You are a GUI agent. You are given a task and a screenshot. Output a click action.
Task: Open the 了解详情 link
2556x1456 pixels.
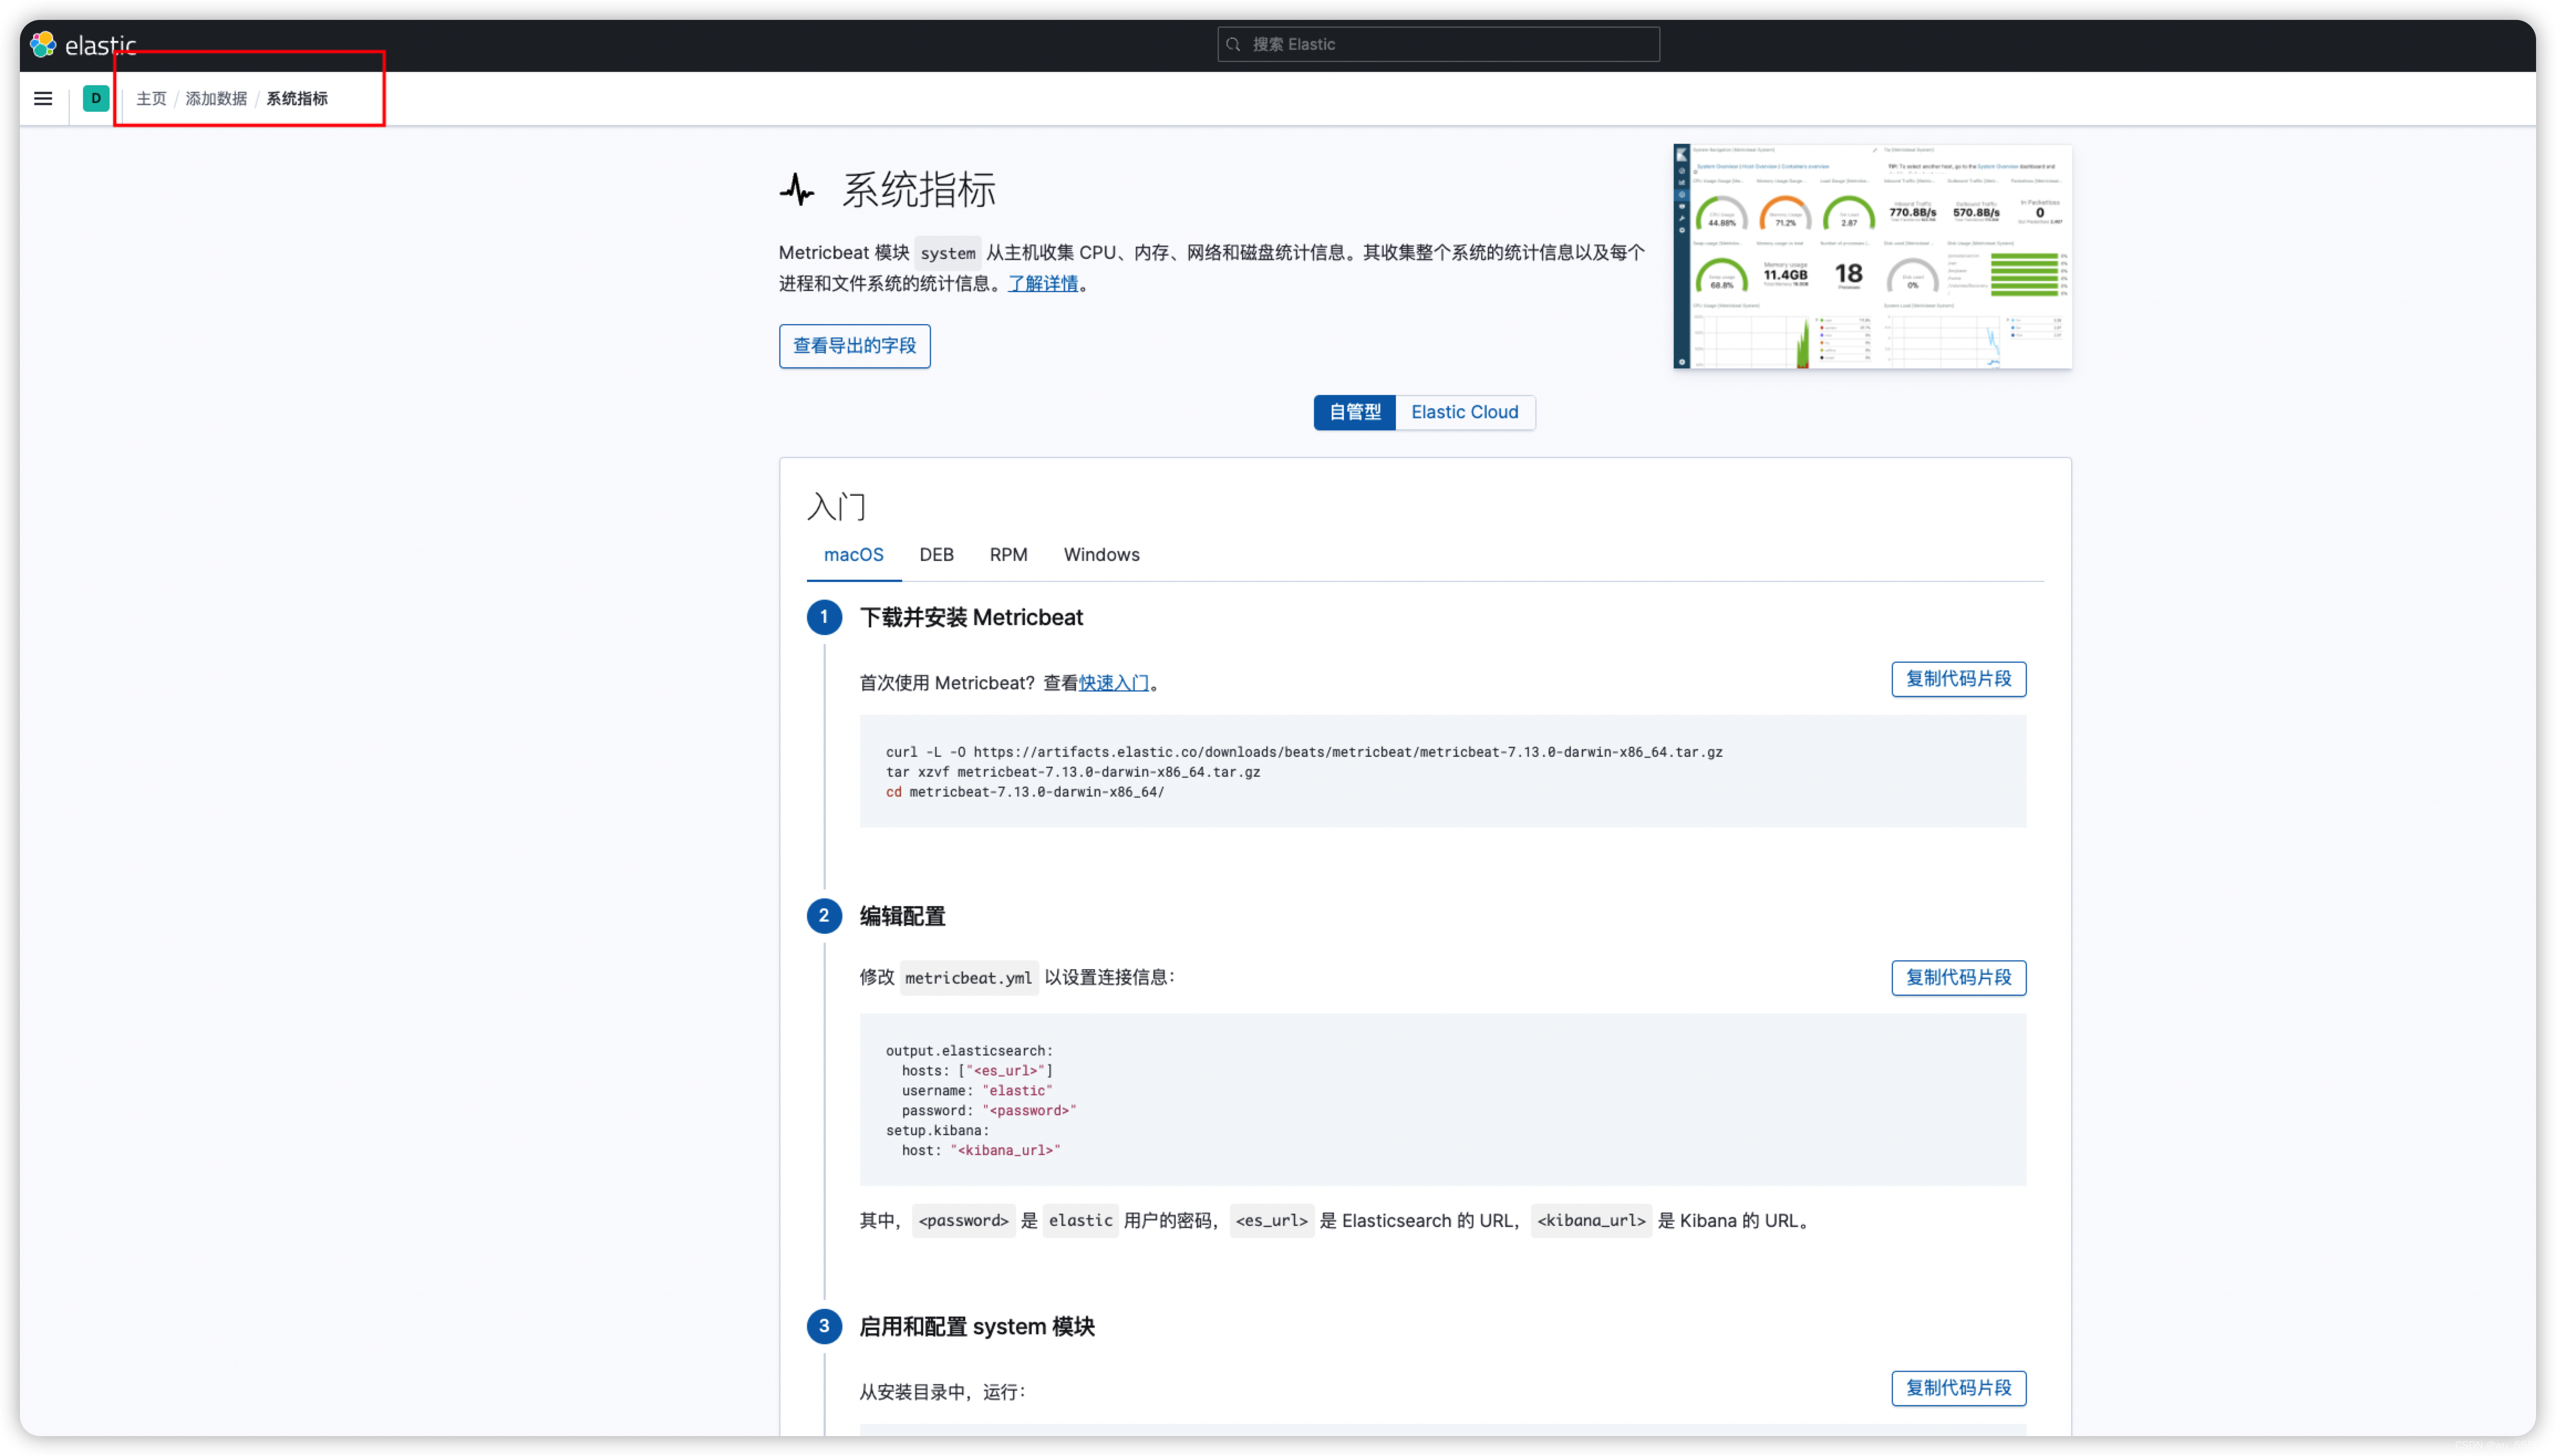tap(1042, 284)
